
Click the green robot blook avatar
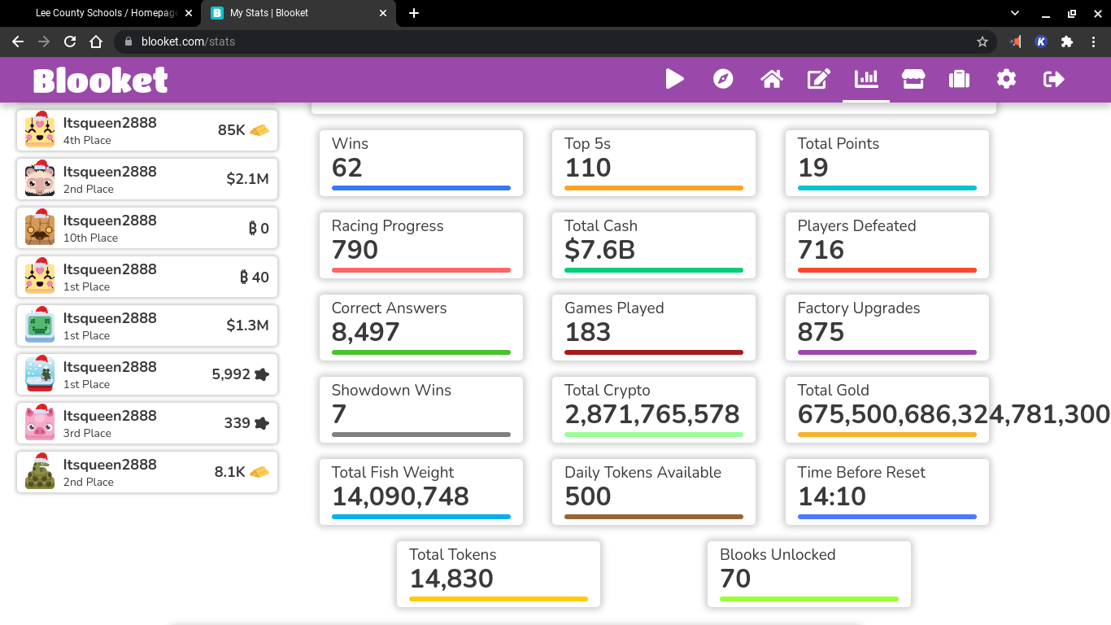point(40,325)
